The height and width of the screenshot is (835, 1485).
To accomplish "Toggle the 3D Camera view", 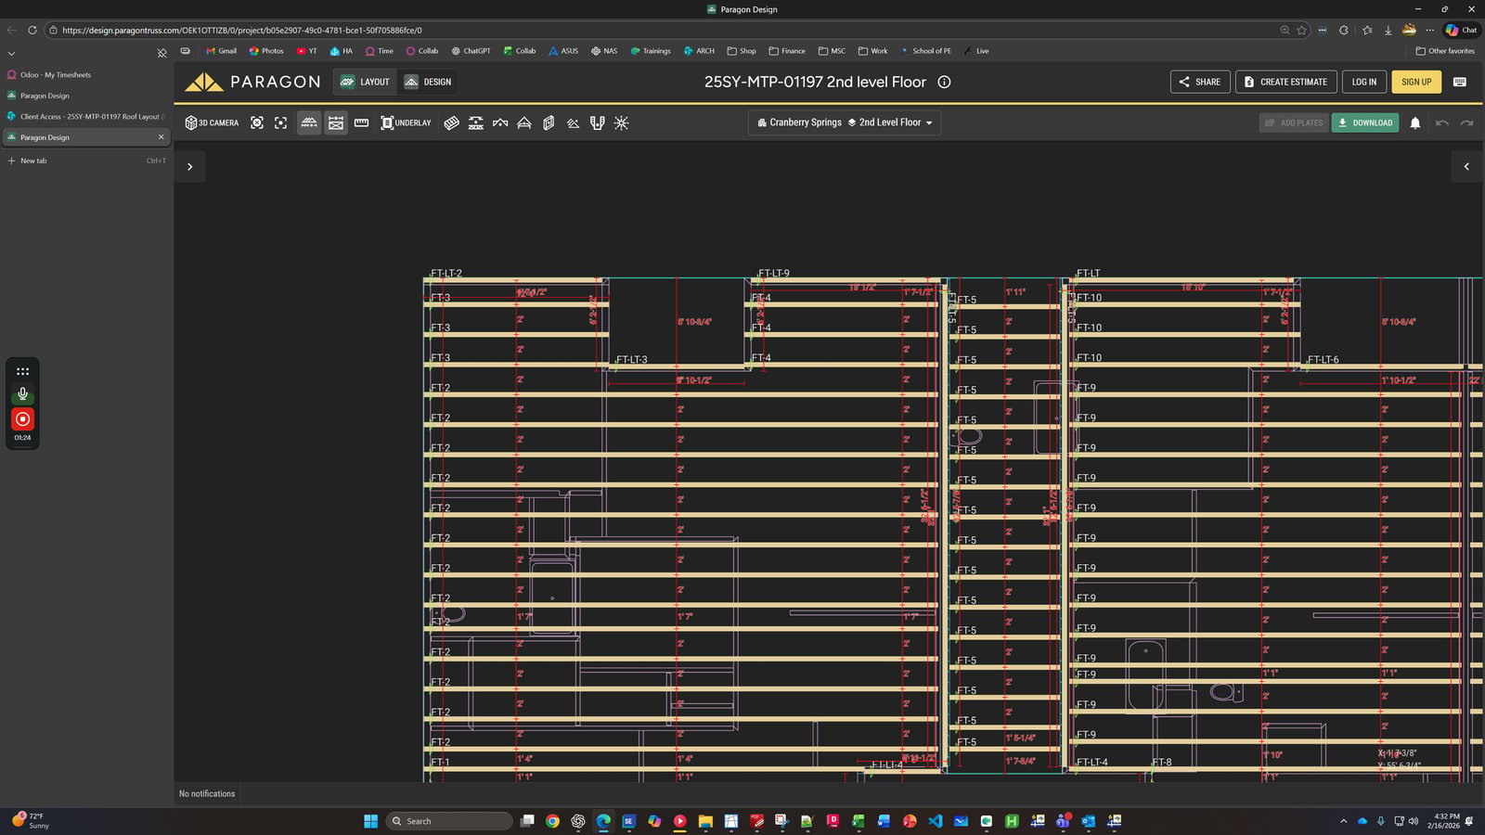I will pyautogui.click(x=212, y=122).
